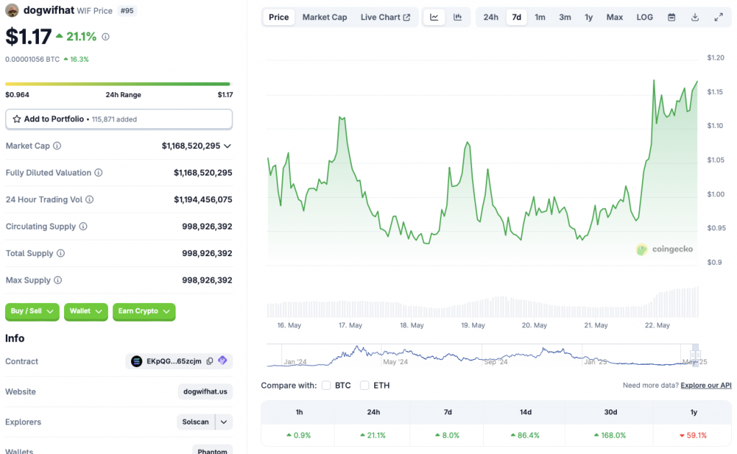Click Add to Portfolio button

point(119,119)
